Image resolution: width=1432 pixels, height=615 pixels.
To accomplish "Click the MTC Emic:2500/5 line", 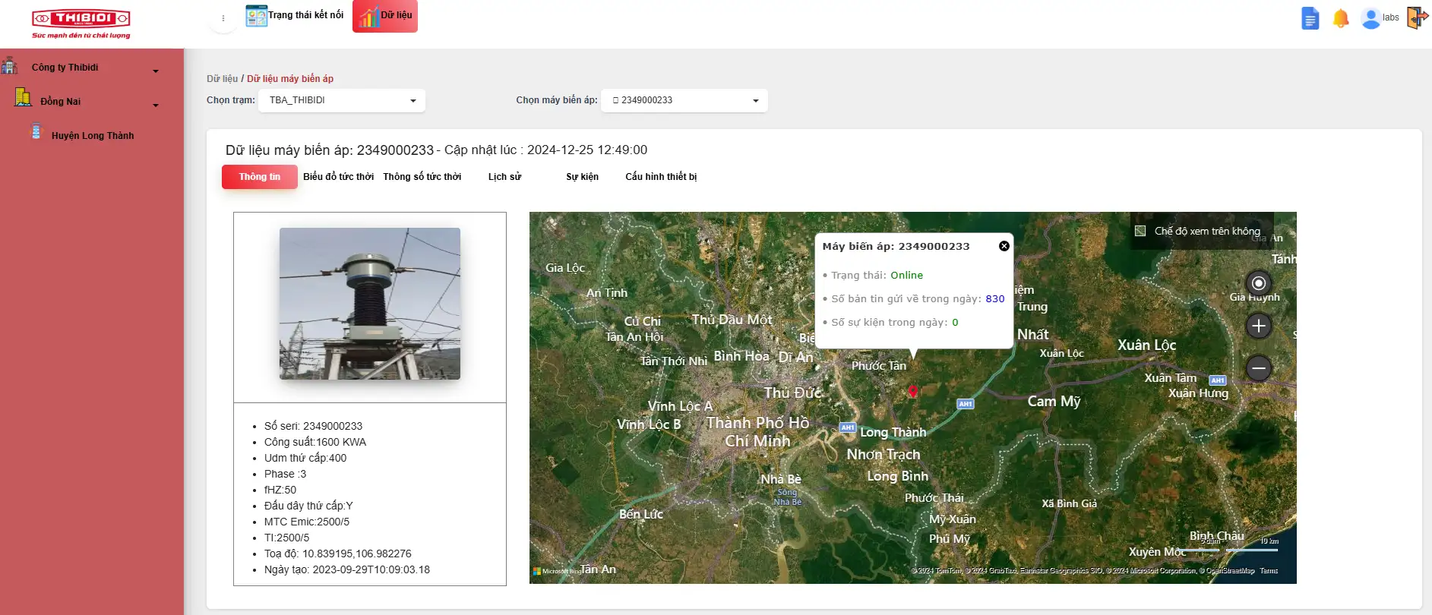I will [307, 522].
